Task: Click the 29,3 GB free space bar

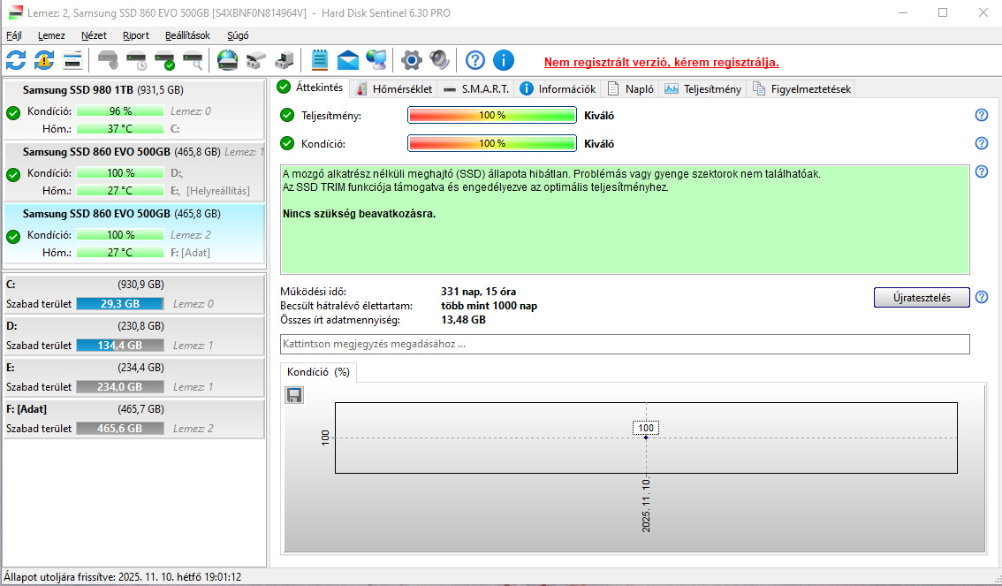Action: click(120, 303)
